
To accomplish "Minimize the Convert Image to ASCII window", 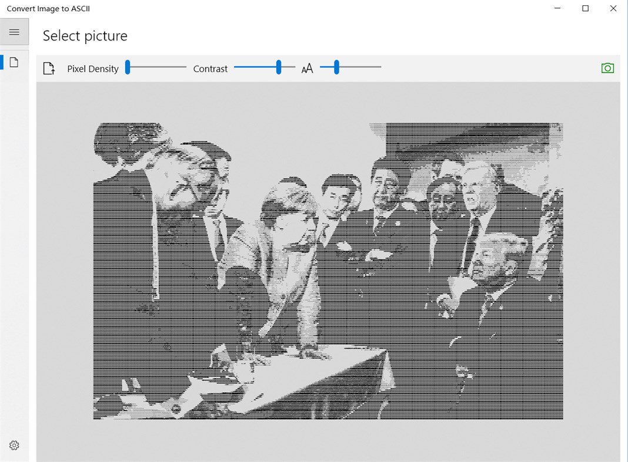I will point(557,8).
